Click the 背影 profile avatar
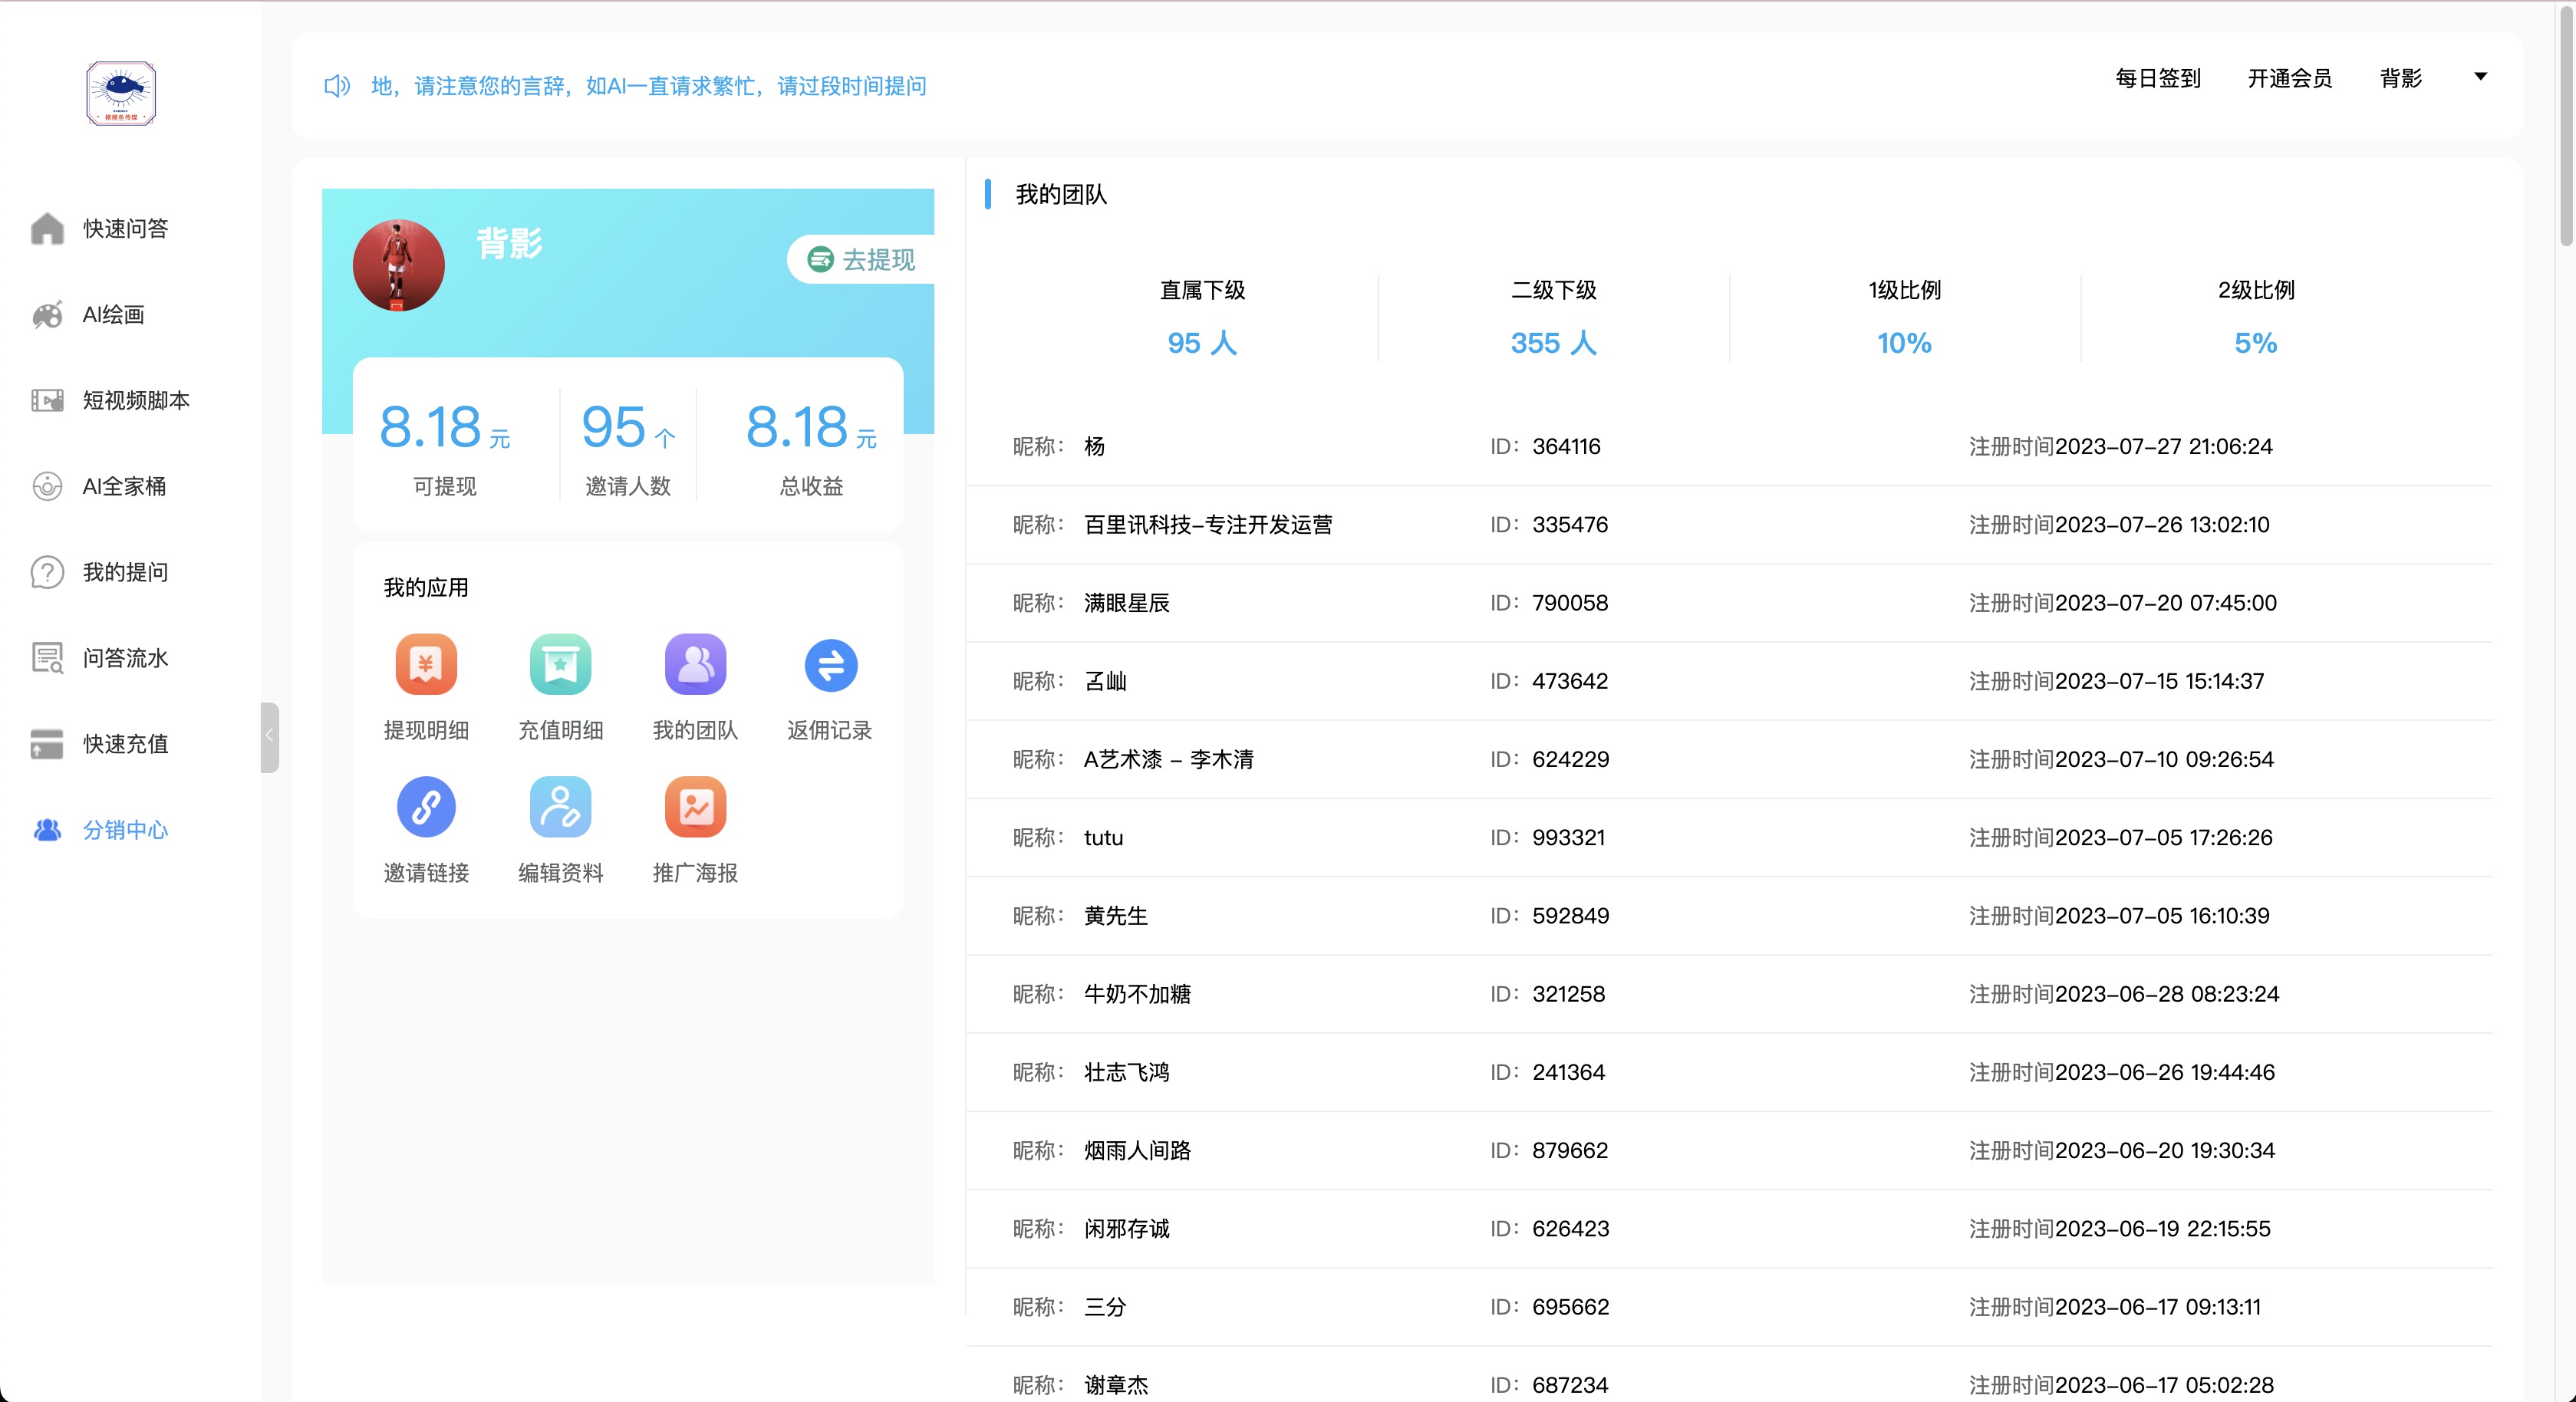 (399, 265)
